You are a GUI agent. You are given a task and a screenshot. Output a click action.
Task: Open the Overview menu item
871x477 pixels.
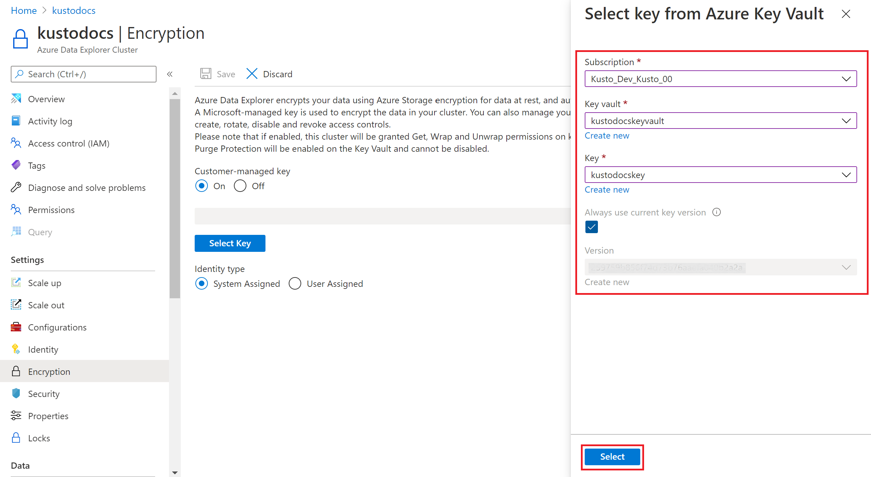point(46,99)
